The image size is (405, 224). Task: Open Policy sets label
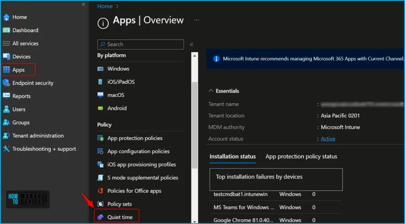pyautogui.click(x=119, y=204)
